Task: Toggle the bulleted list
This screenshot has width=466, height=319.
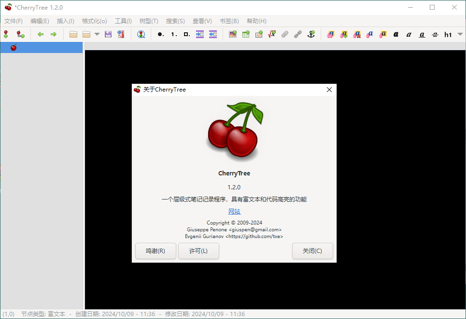Action: tap(160, 34)
